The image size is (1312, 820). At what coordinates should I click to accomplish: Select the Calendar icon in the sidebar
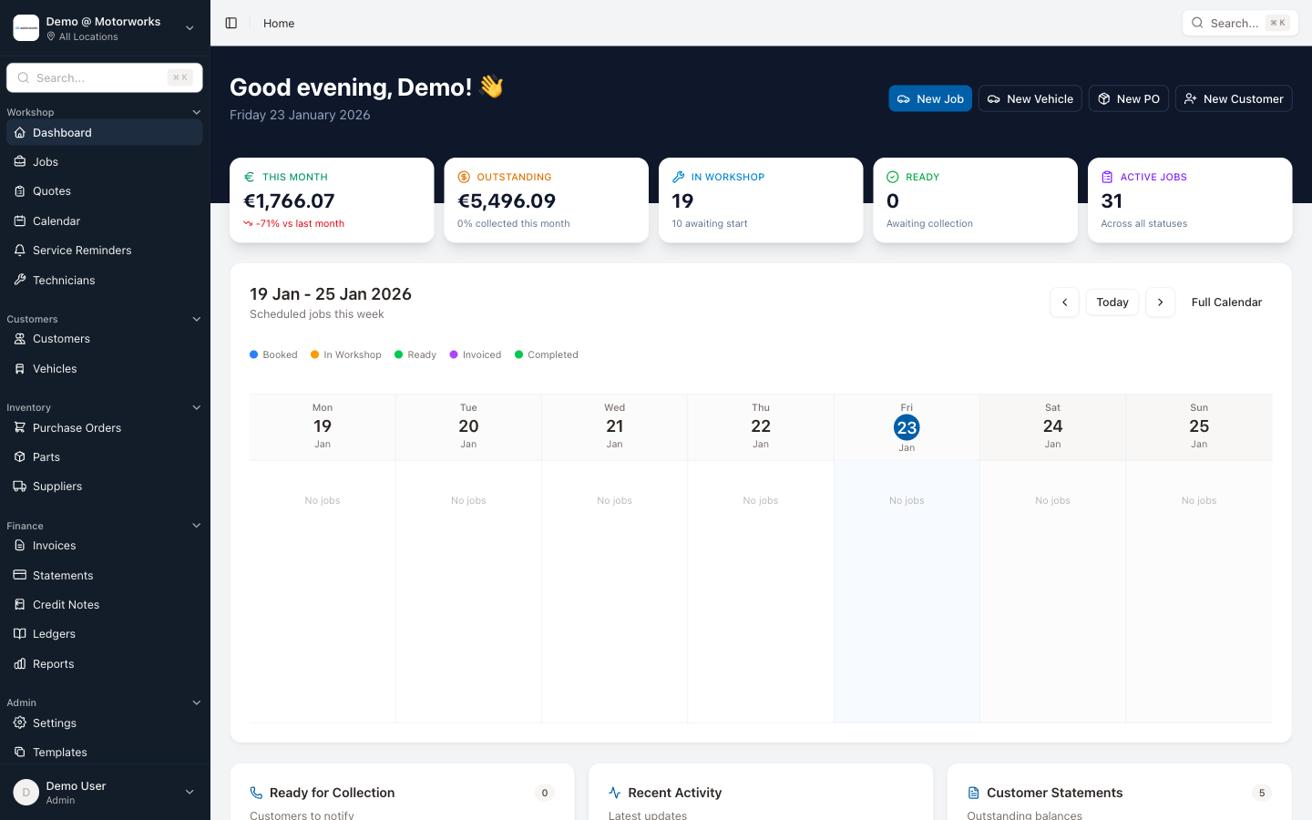[20, 220]
